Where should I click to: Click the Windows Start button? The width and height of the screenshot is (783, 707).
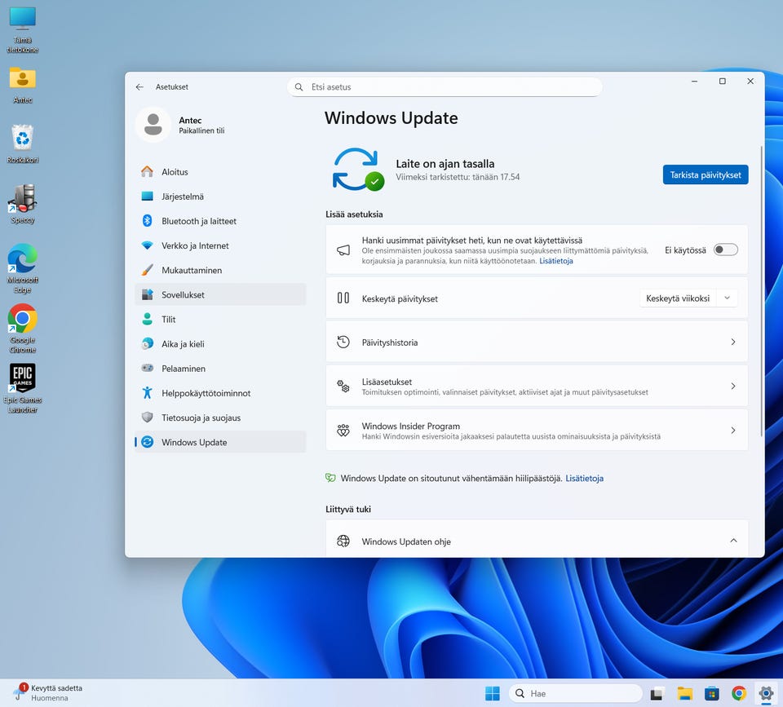coord(493,693)
